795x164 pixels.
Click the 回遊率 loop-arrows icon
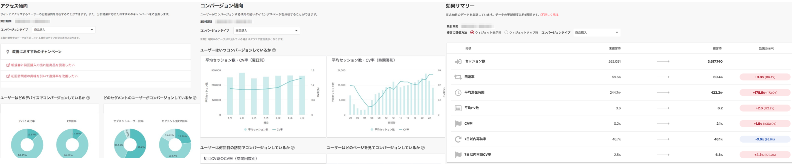coord(458,77)
